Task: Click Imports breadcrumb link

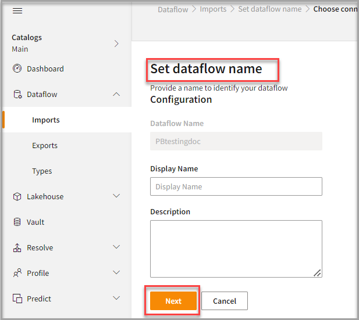Action: 213,9
